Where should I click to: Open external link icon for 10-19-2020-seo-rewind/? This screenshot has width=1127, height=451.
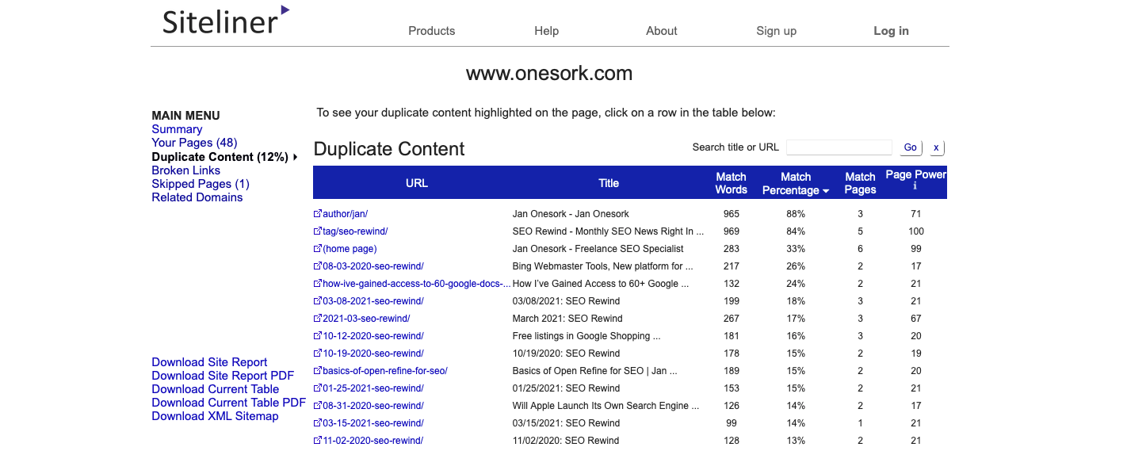click(x=318, y=354)
